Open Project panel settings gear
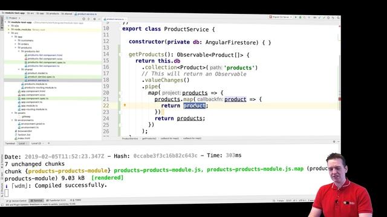The image size is (387, 217). pos(94,19)
